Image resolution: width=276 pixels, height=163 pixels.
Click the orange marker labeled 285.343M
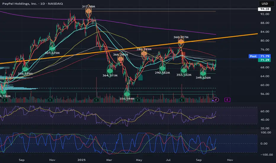point(144,54)
